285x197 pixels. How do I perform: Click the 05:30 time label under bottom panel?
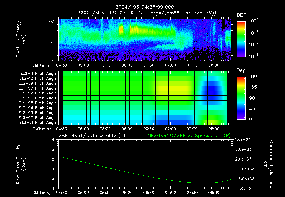click(x=105, y=193)
